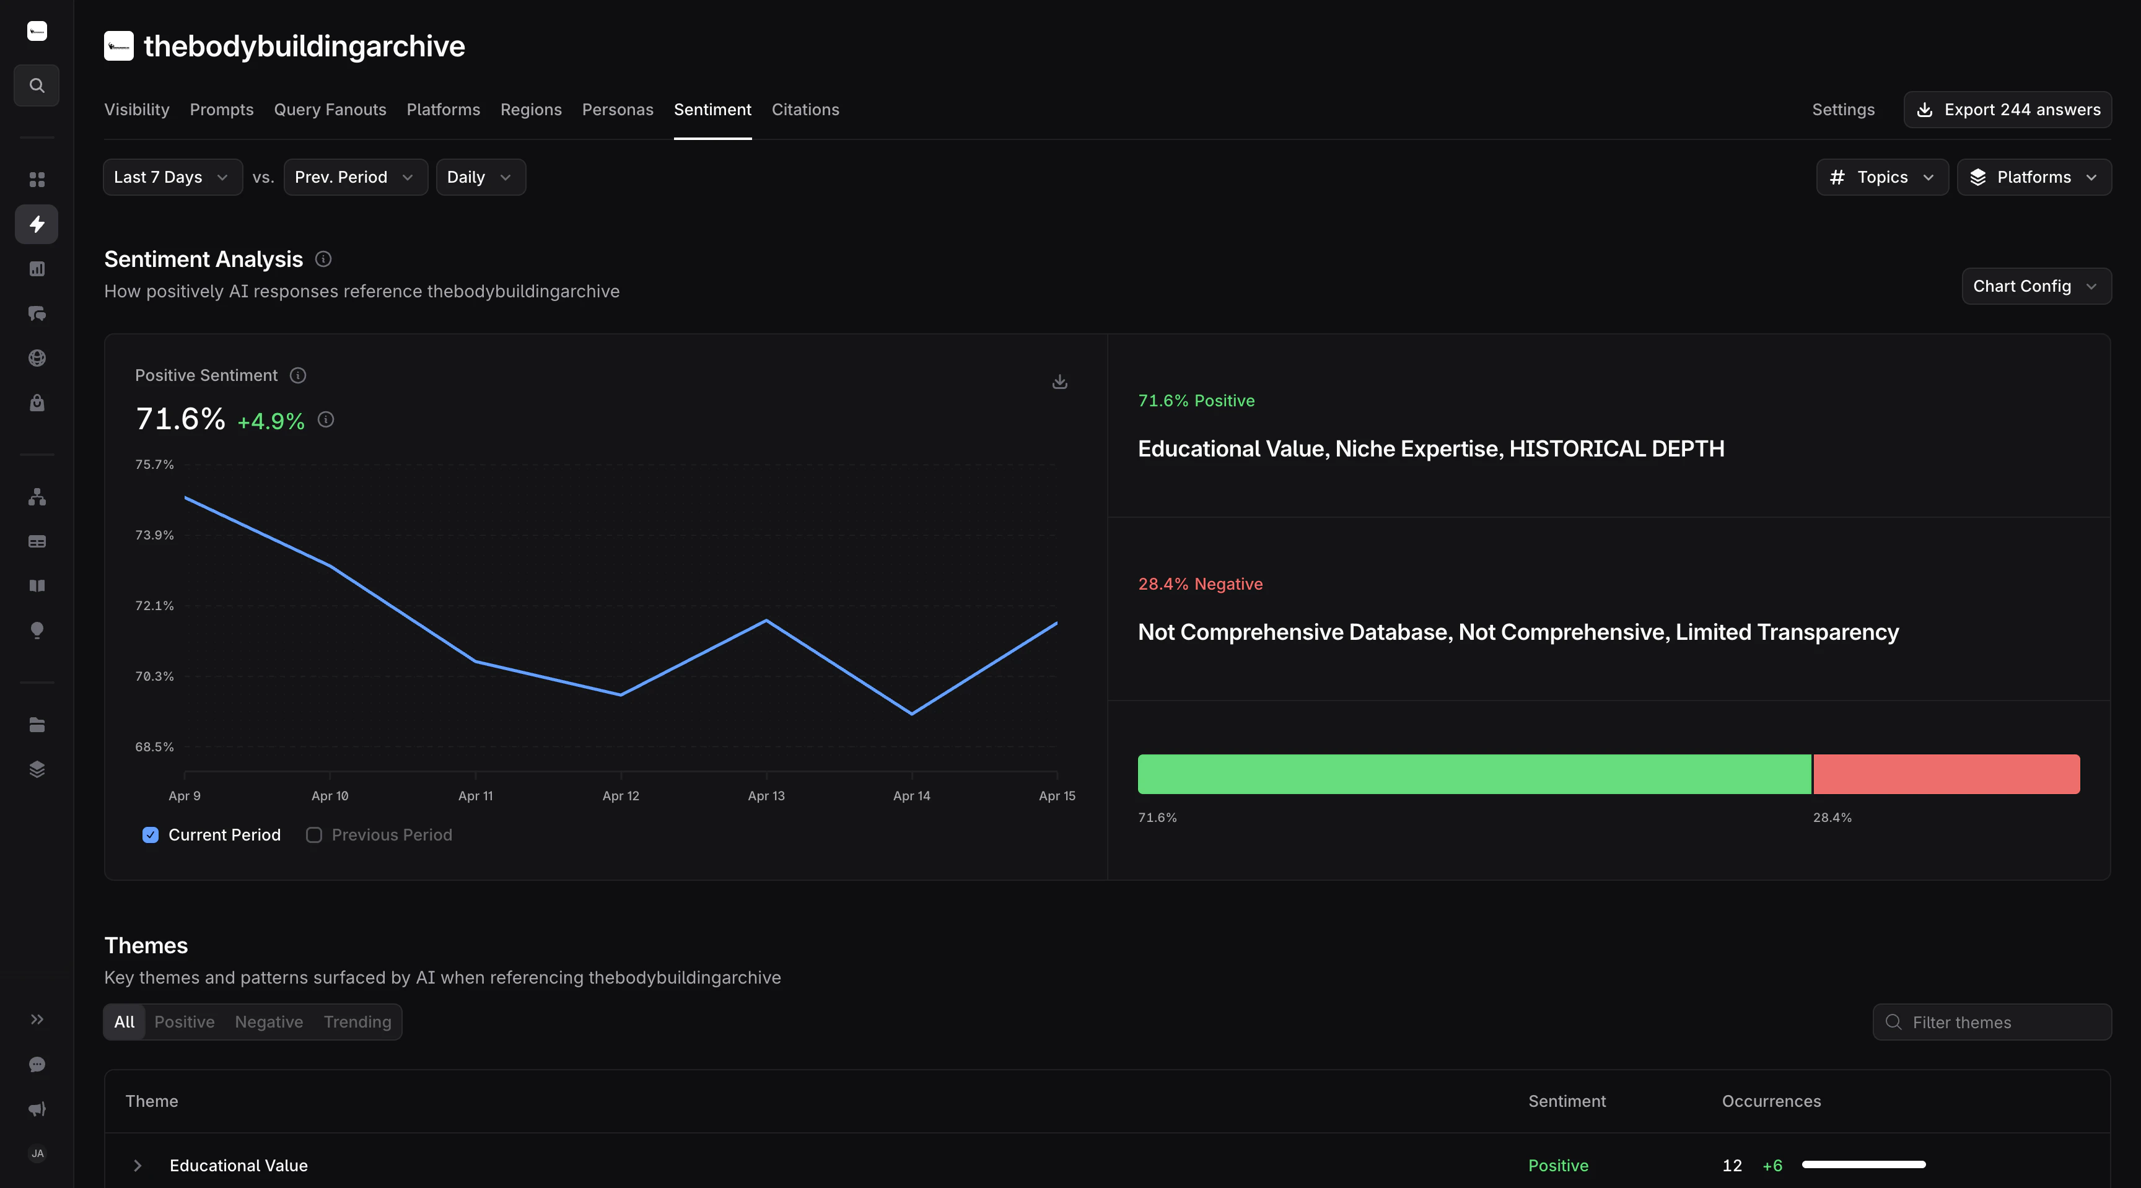Select the Sentiment tab
2141x1188 pixels.
pyautogui.click(x=712, y=110)
